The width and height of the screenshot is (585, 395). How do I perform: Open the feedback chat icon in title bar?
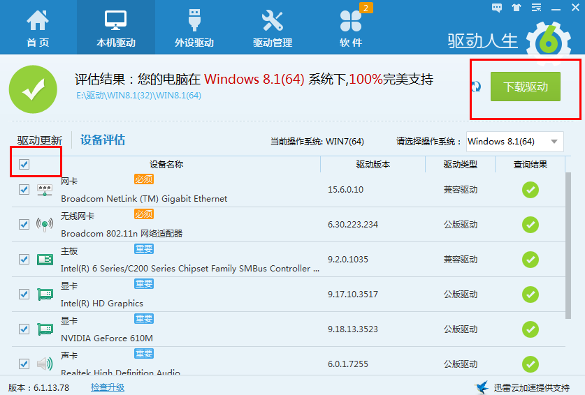[x=496, y=8]
